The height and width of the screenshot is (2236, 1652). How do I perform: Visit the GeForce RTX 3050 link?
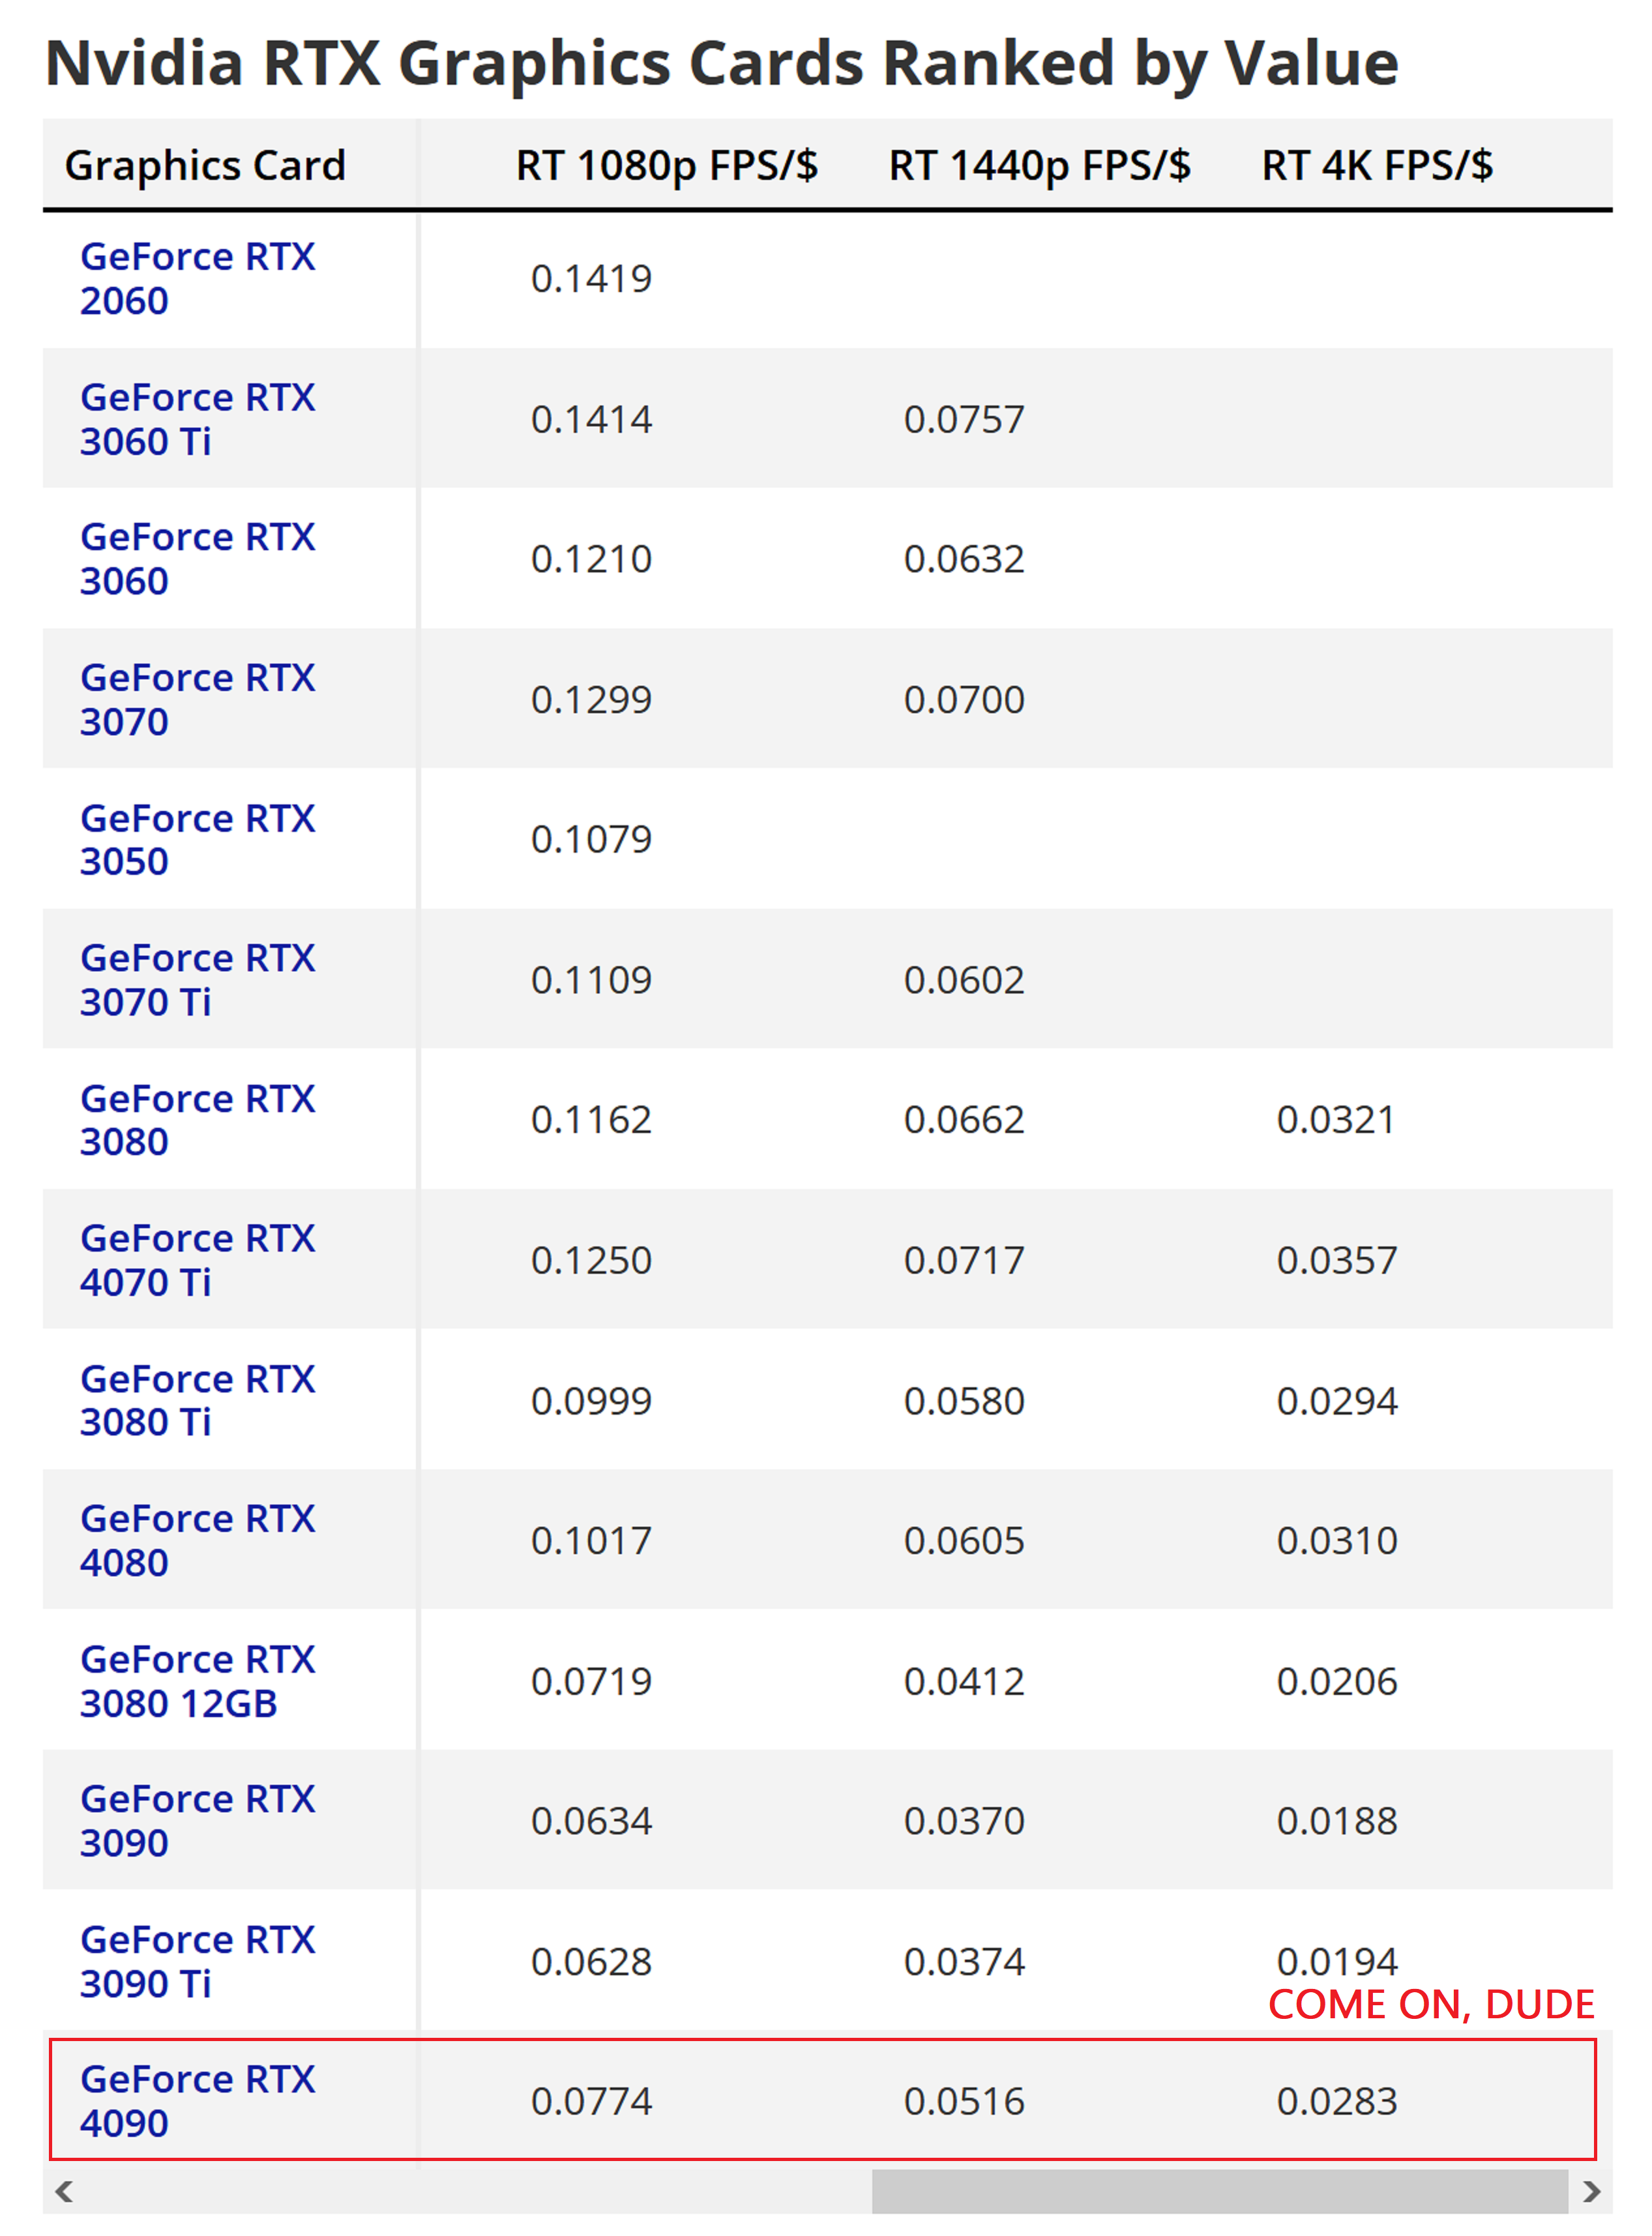[x=197, y=839]
